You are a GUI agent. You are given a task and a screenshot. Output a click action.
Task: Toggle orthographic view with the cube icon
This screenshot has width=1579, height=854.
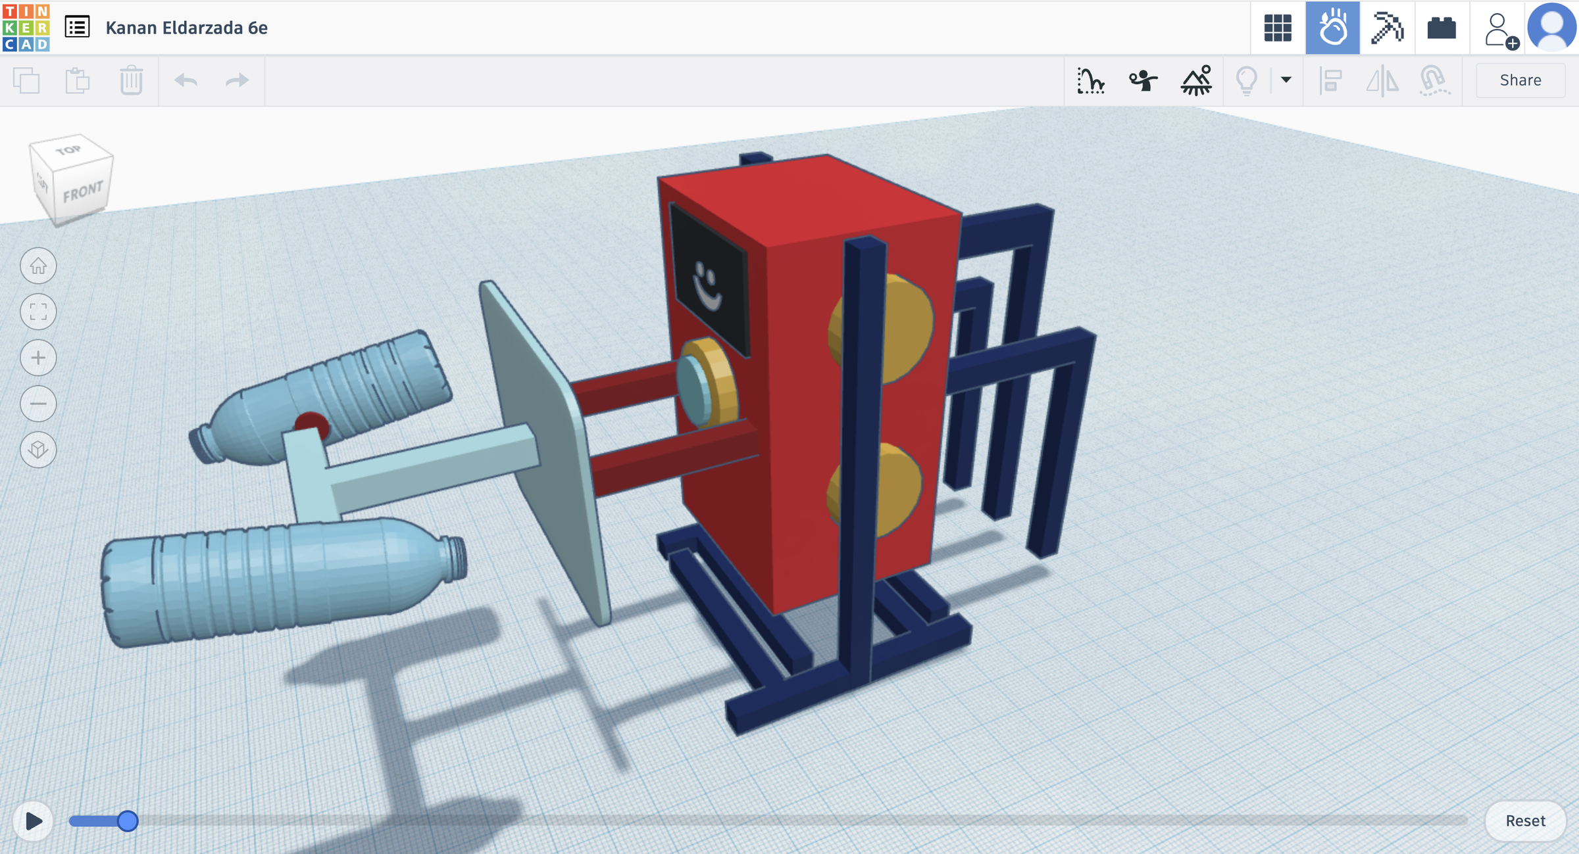38,450
